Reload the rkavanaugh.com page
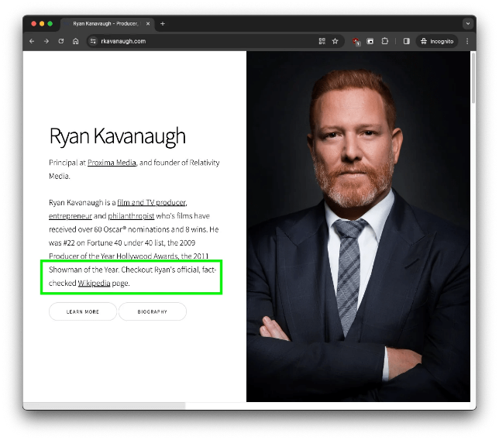The image size is (499, 440). (61, 41)
